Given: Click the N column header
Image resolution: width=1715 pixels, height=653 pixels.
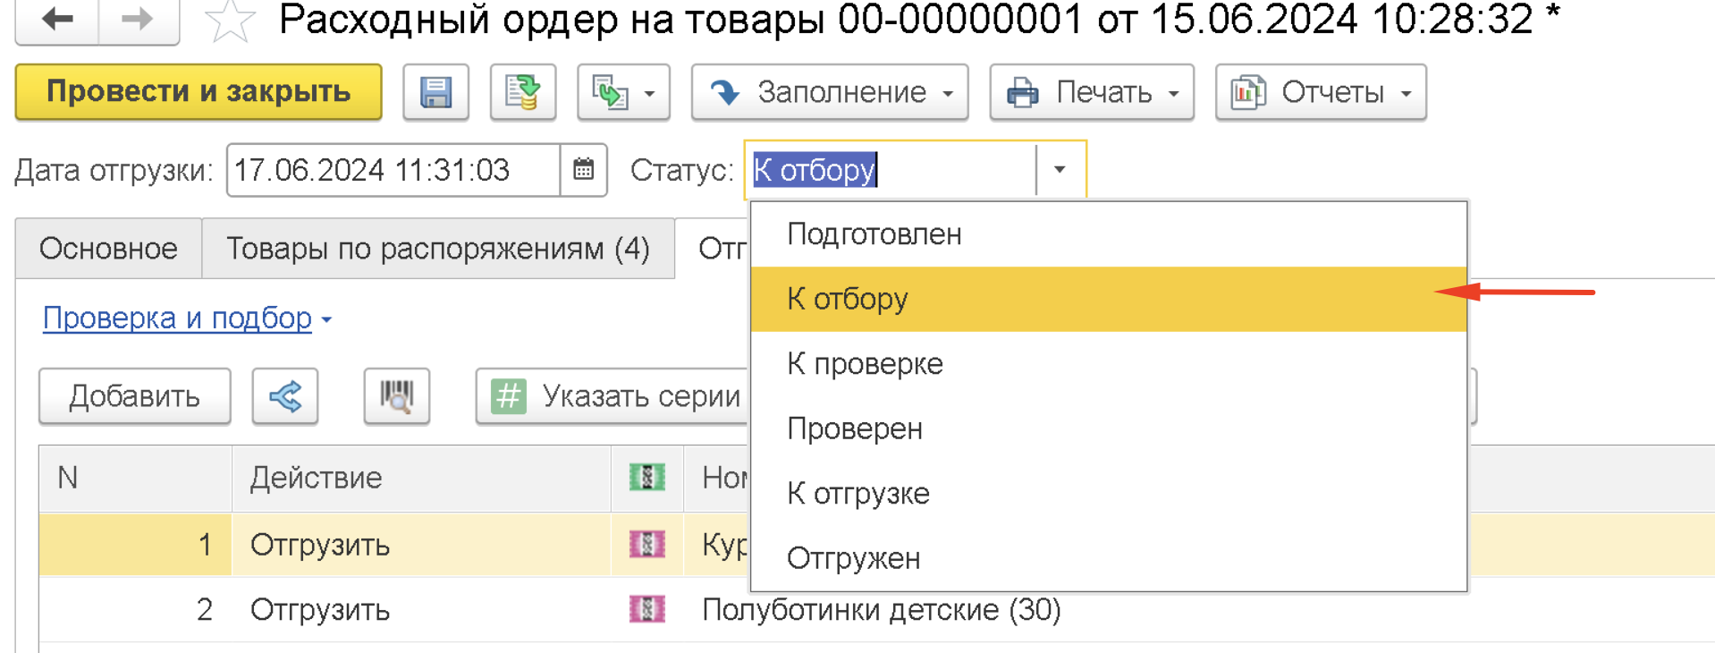Looking at the screenshot, I should [x=135, y=479].
